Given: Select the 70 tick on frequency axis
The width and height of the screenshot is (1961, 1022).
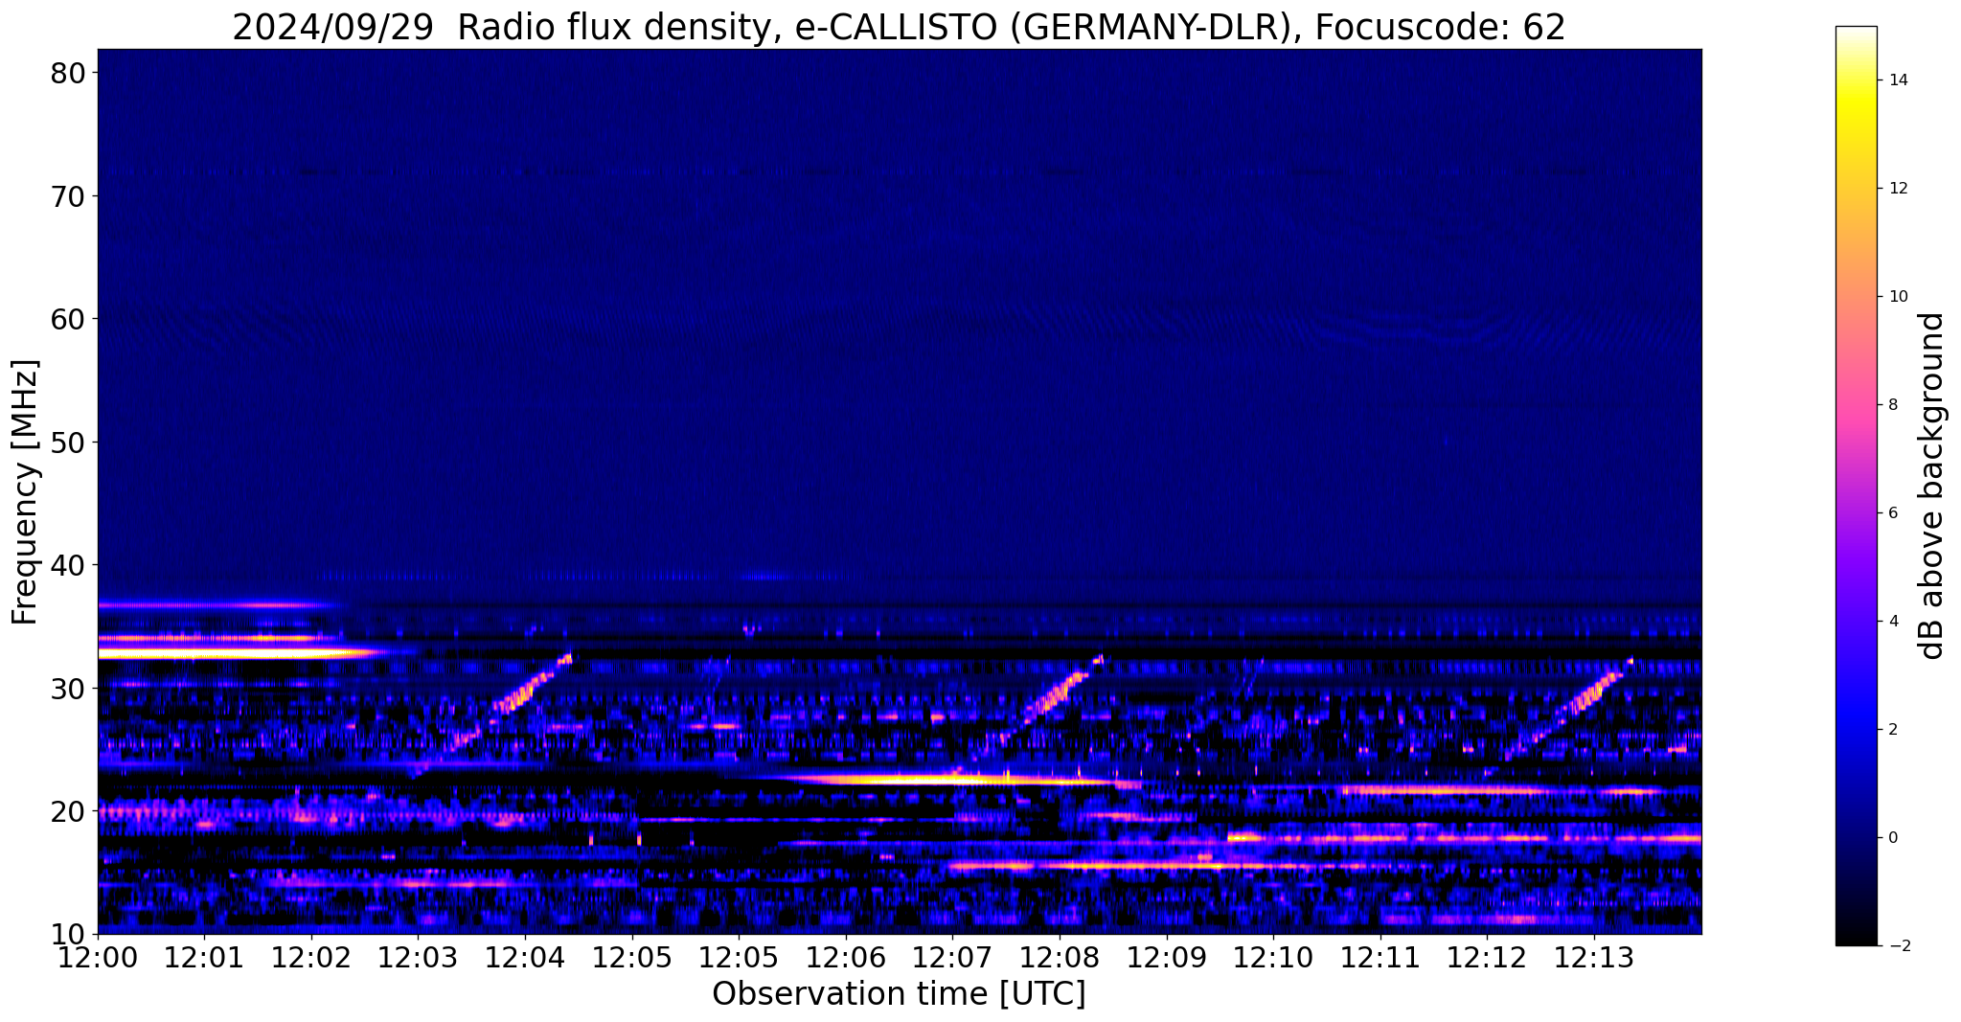Looking at the screenshot, I should point(67,196).
